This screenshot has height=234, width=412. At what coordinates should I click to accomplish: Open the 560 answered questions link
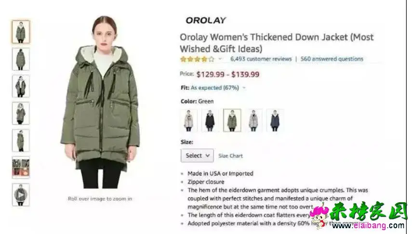coord(332,59)
